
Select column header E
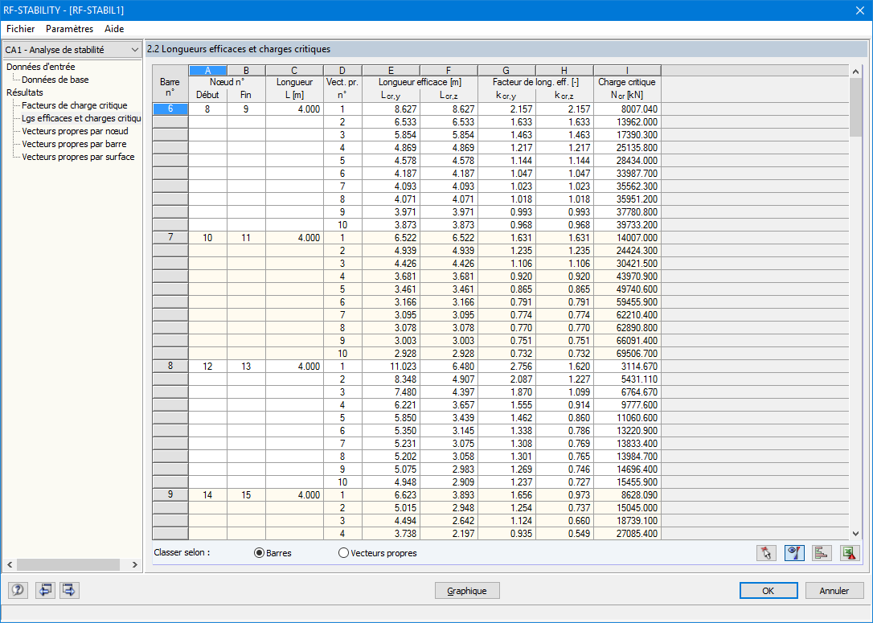tap(391, 70)
